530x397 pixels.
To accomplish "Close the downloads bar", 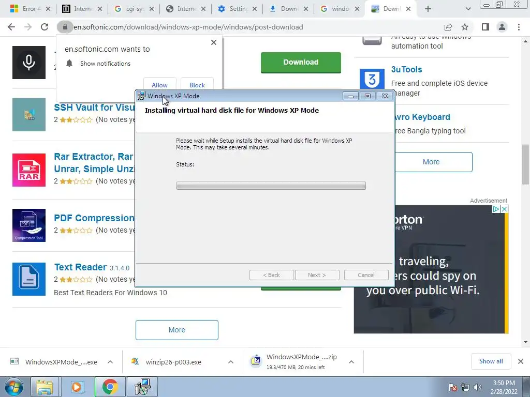I will pyautogui.click(x=521, y=361).
